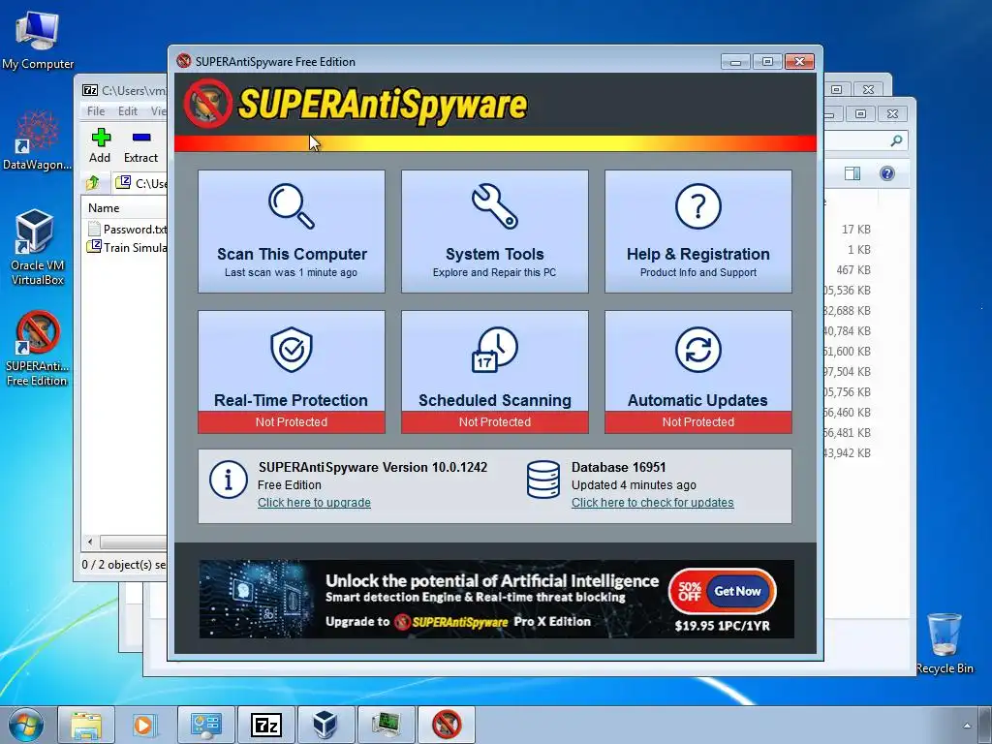992x744 pixels.
Task: Click the SUPERAntiSpyware logo icon in header
Action: (x=207, y=104)
